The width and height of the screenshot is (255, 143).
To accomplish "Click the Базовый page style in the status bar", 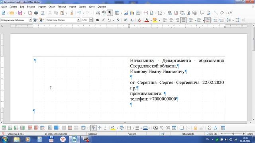I will pos(93,134).
